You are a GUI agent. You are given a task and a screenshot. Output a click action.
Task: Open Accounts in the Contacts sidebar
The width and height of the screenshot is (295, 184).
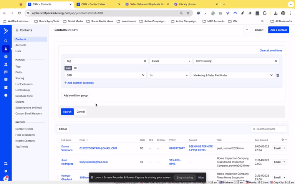click(x=21, y=45)
